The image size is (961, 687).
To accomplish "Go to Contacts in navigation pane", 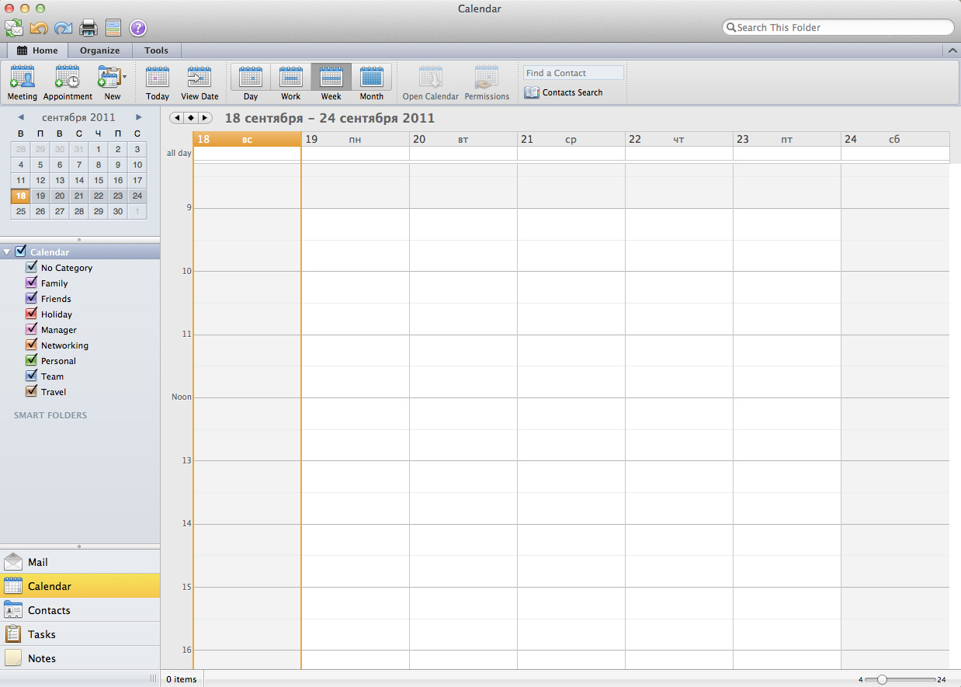I will [49, 610].
